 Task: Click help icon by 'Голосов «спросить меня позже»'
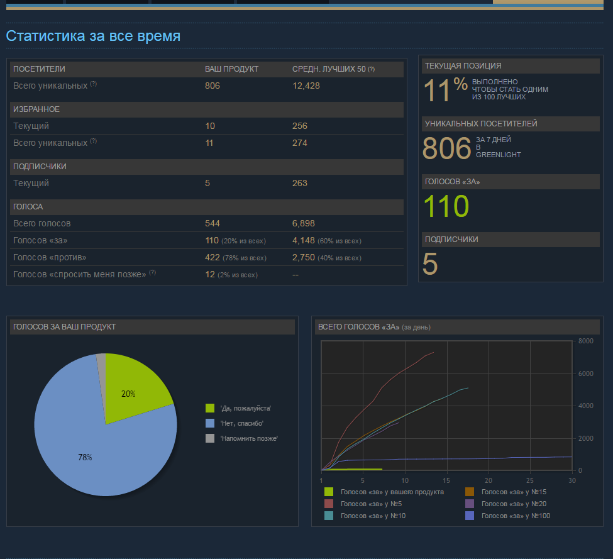coord(152,273)
